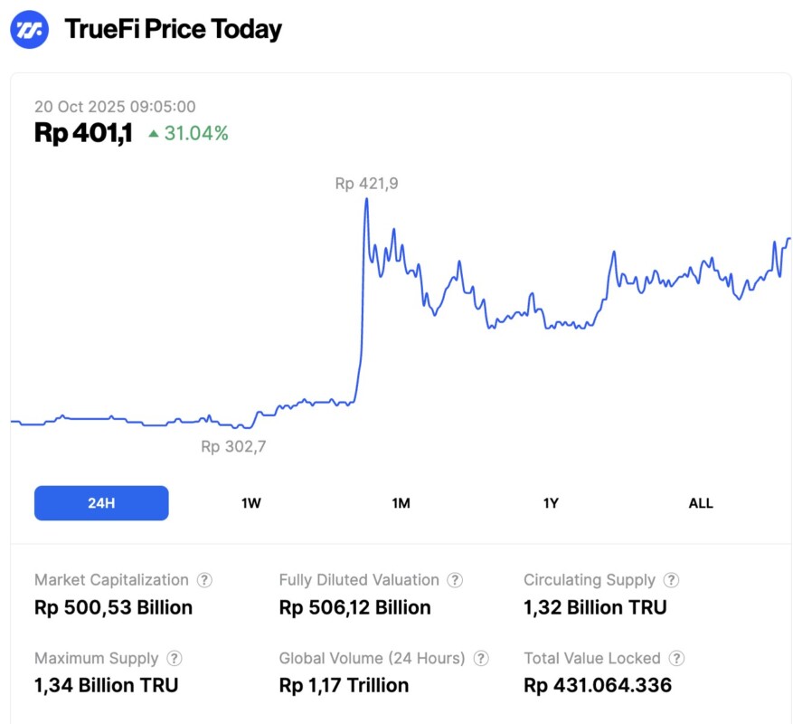Click the TrueFi Price Today heading

(x=174, y=29)
